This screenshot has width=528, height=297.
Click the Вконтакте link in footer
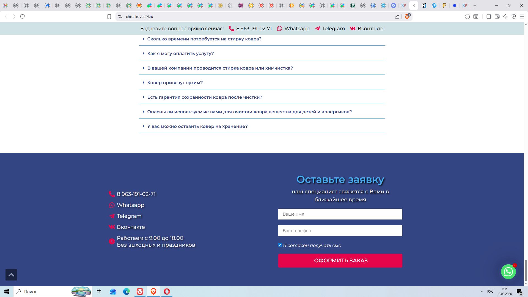point(131,227)
